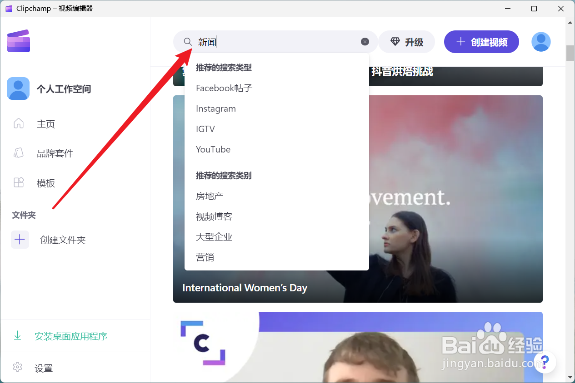
Task: Click the help question mark button
Action: (x=545, y=362)
